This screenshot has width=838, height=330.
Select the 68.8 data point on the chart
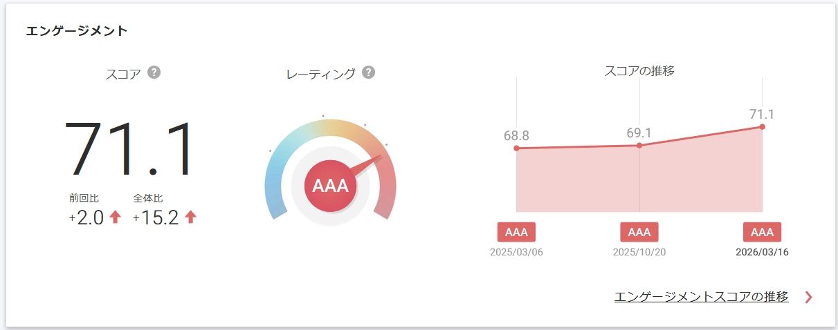[x=517, y=148]
